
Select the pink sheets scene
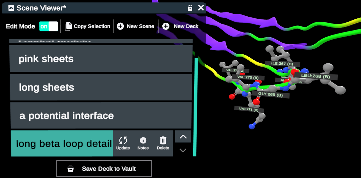[x=101, y=59]
